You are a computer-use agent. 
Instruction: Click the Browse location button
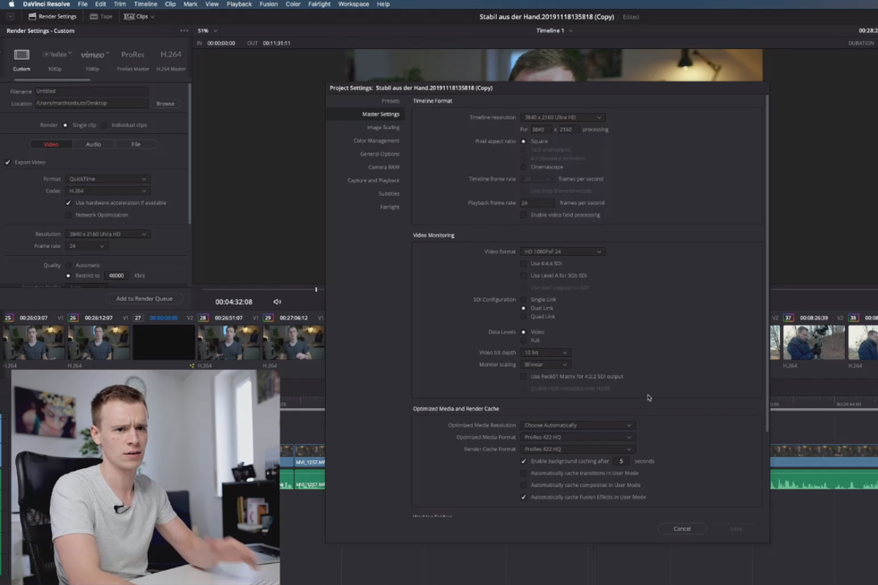[x=165, y=104]
